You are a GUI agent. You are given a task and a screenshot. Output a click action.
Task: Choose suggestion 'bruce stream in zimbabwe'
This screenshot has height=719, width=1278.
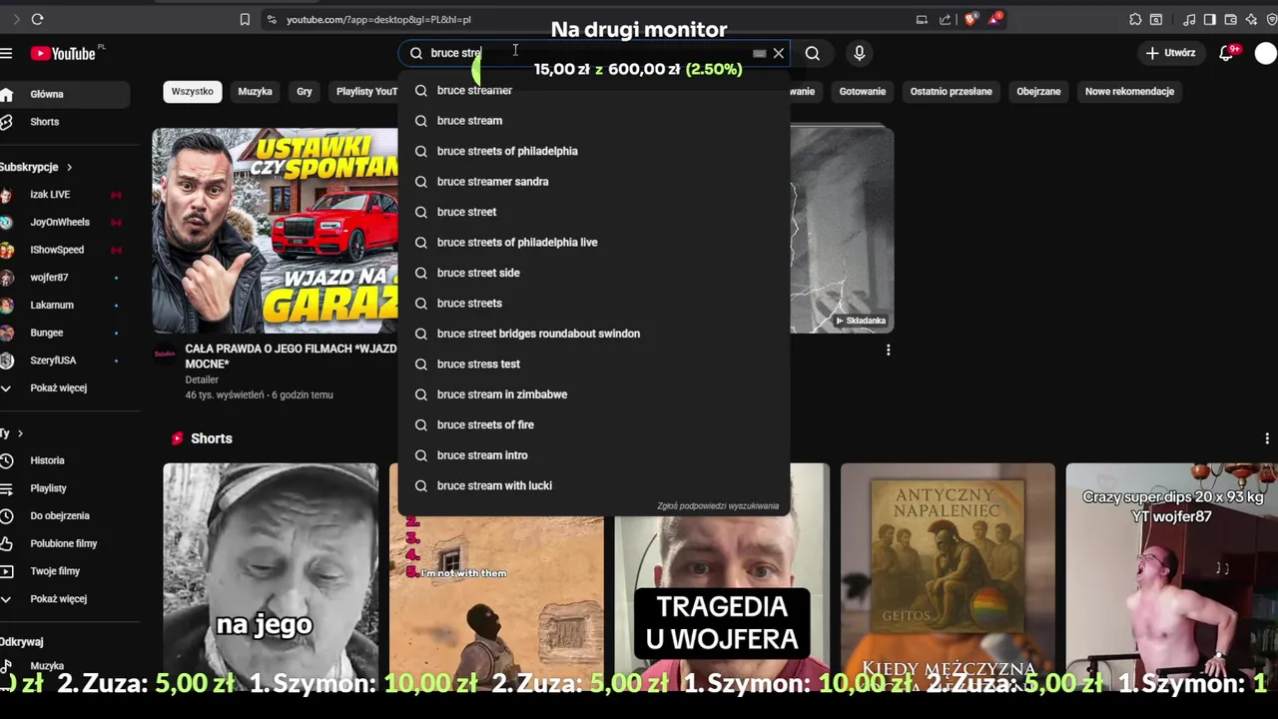[594, 394]
